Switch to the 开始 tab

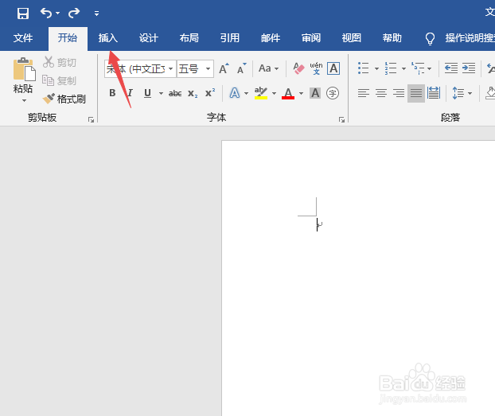[68, 38]
